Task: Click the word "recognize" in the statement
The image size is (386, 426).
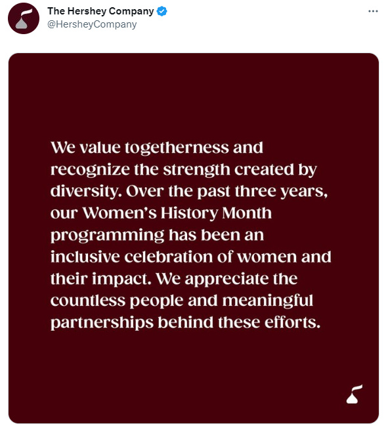Action: [x=90, y=171]
